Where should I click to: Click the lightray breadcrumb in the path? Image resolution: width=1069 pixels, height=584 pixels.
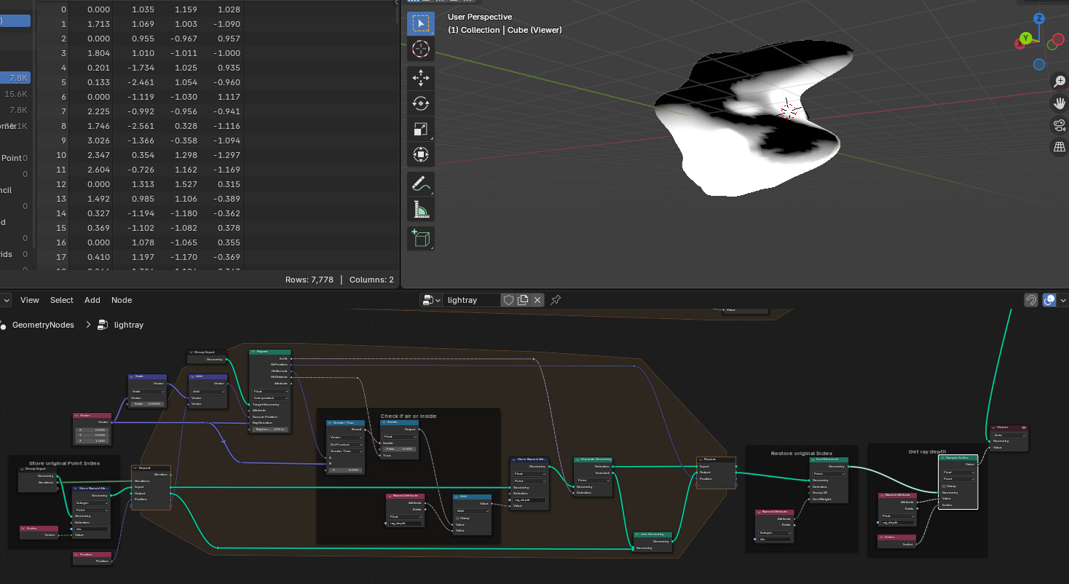129,325
